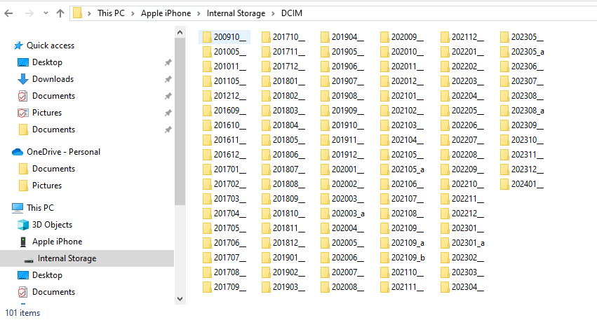Screen dimensions: 597x320
Task: Expand chevron after 'This PC' in breadcrumb
Action: pos(134,13)
